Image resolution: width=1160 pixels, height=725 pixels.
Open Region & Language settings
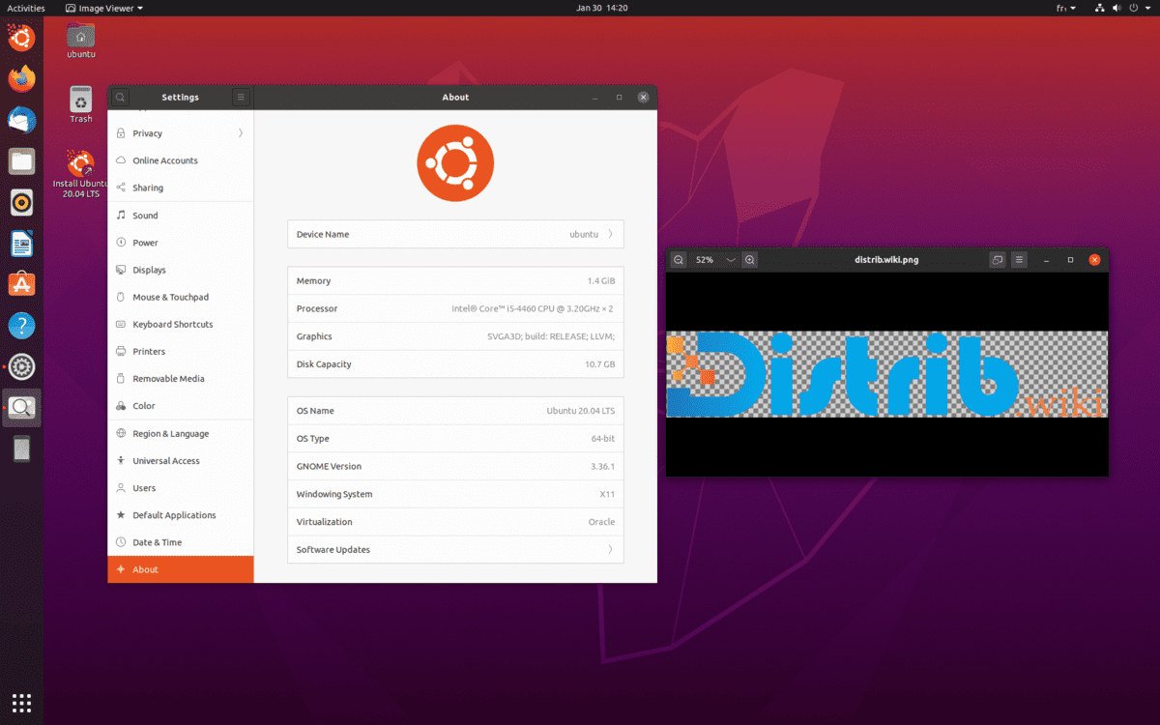(x=181, y=434)
